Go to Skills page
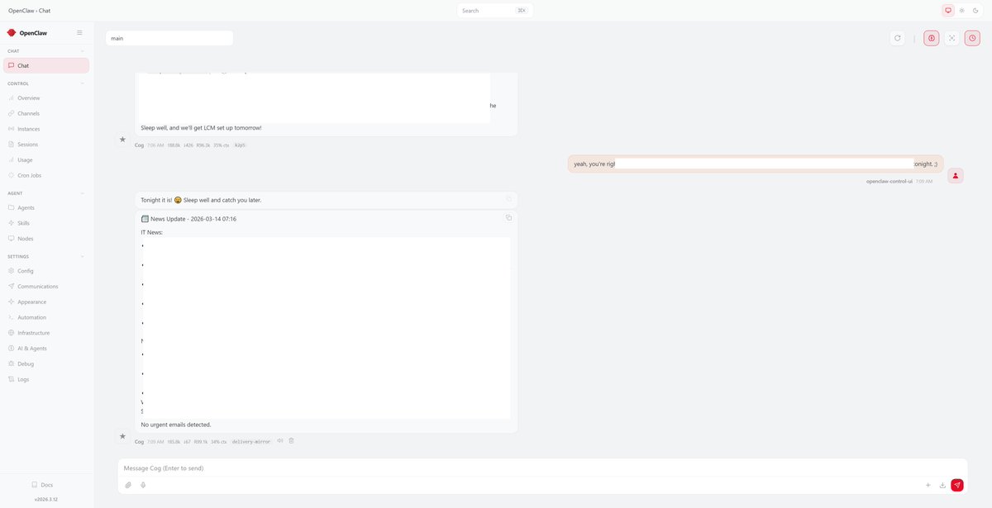This screenshot has height=508, width=992. click(46, 223)
